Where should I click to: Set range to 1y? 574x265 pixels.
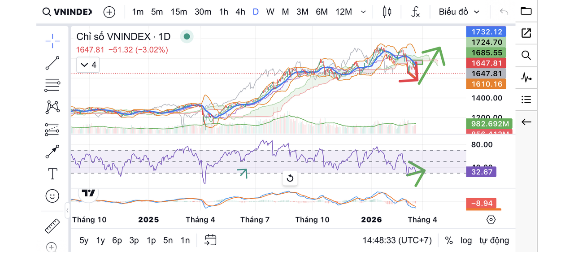pos(100,240)
